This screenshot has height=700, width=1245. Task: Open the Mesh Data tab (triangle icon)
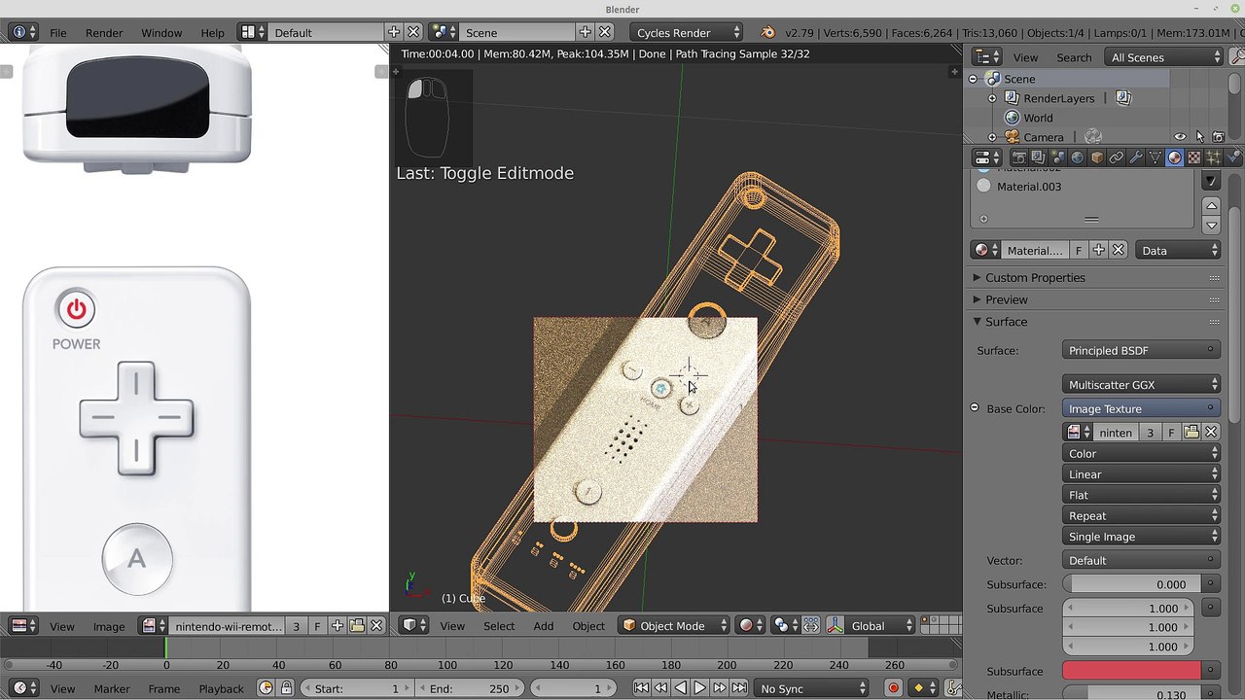[1156, 157]
